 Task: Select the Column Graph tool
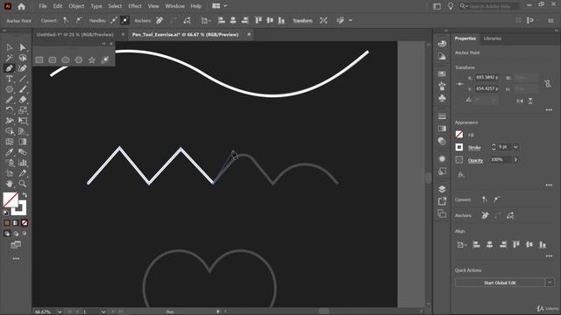pos(23,163)
